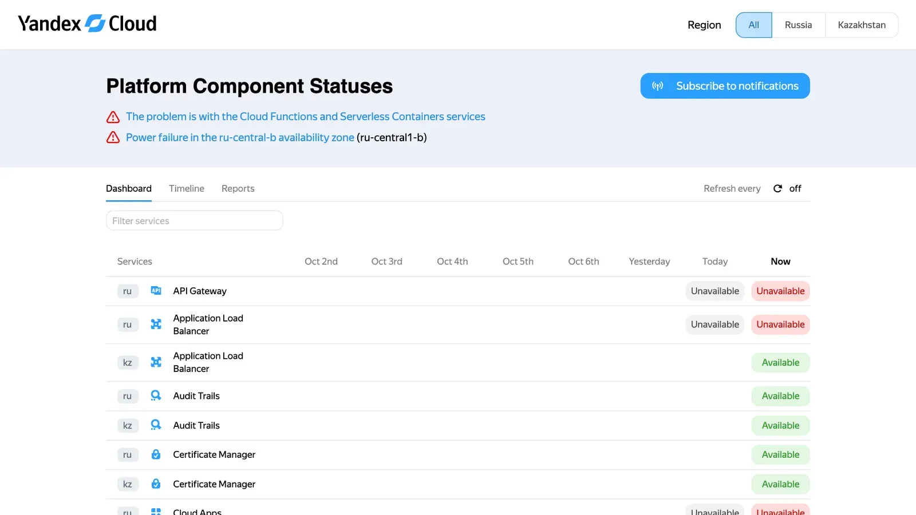Click the kz Certificate Manager icon
The width and height of the screenshot is (916, 515).
pyautogui.click(x=156, y=484)
